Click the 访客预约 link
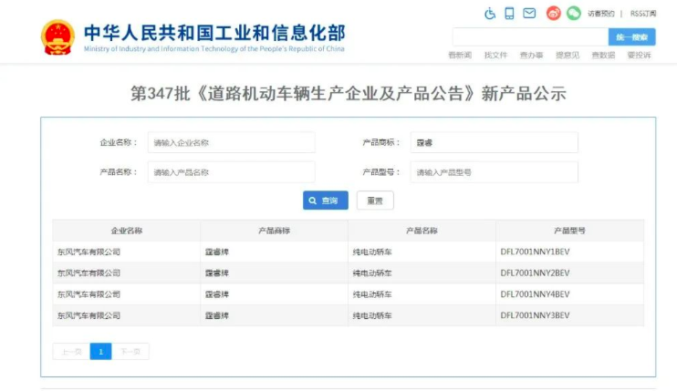This screenshot has width=677, height=391. point(600,14)
